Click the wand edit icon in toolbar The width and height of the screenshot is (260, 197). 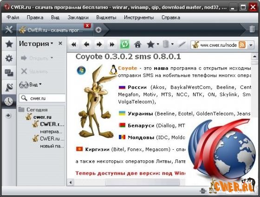182,44
